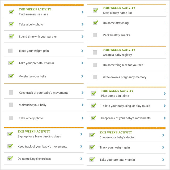Check off Create a baby registry
Viewport: 170px width, 170px height.
(x=95, y=53)
